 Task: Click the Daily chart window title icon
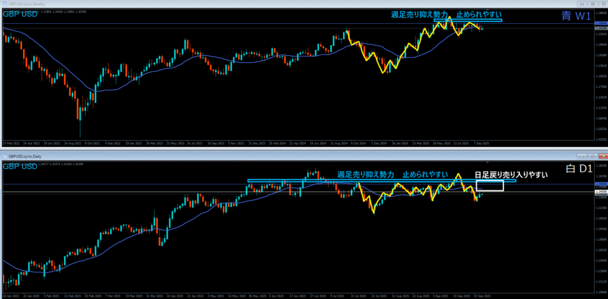click(x=4, y=155)
